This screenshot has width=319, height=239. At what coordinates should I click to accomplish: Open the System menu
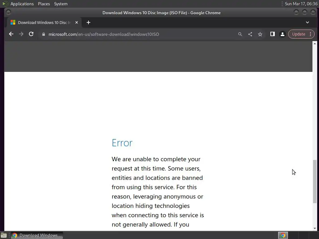[x=61, y=4]
